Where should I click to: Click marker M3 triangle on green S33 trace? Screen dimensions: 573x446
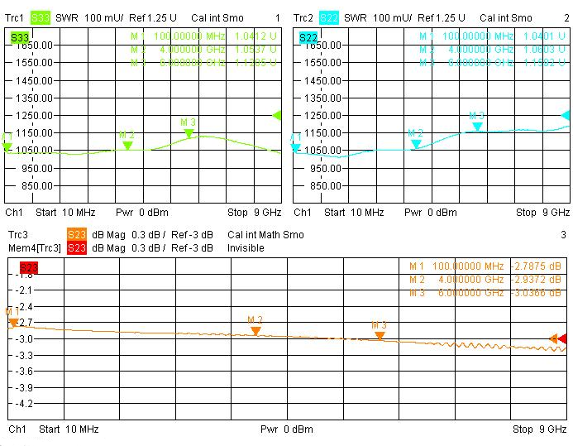pyautogui.click(x=189, y=132)
